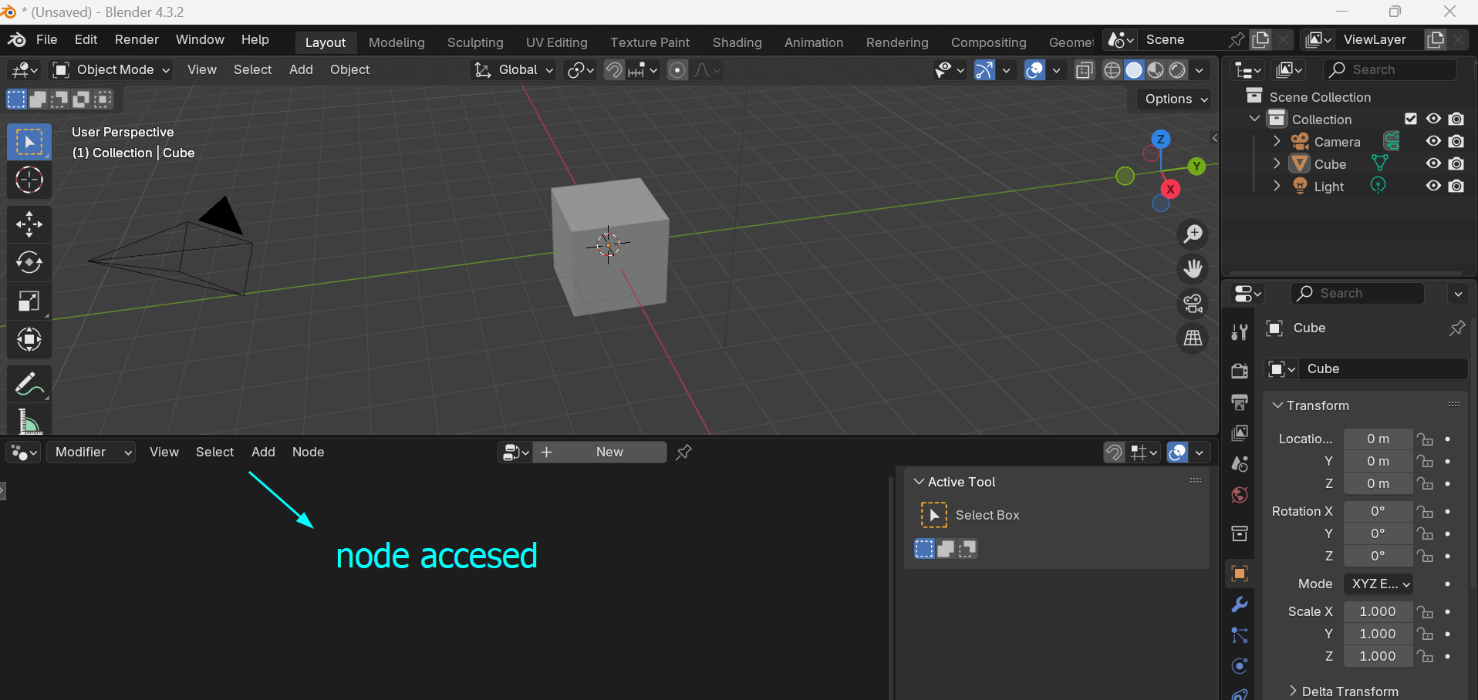Click the Rotation X value field
Image resolution: width=1478 pixels, height=700 pixels.
click(1378, 511)
